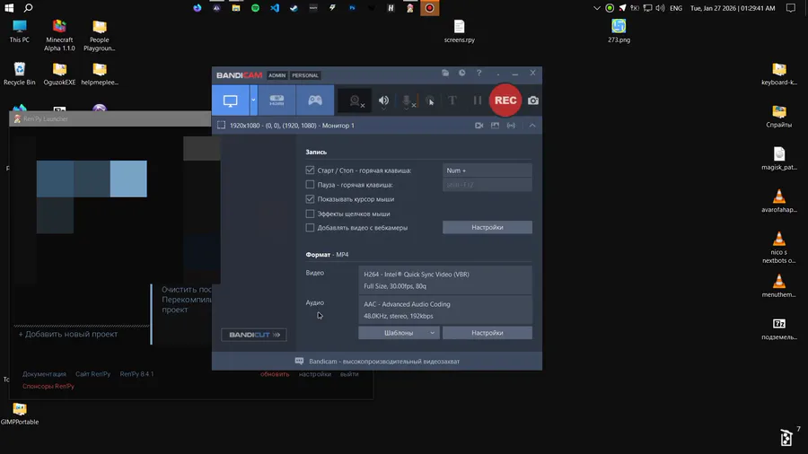Image resolution: width=808 pixels, height=454 pixels.
Task: Select GIMPPortable desktop folder
Action: point(20,414)
